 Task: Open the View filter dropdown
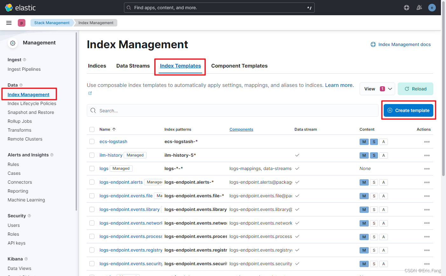tap(377, 89)
